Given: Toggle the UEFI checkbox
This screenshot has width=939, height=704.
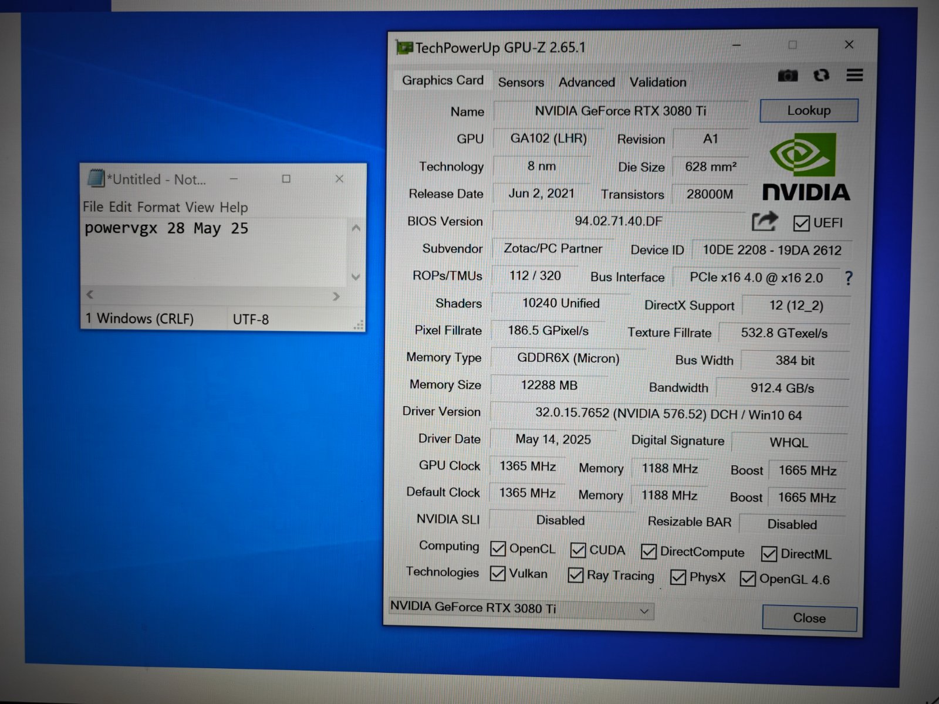Looking at the screenshot, I should click(x=801, y=223).
